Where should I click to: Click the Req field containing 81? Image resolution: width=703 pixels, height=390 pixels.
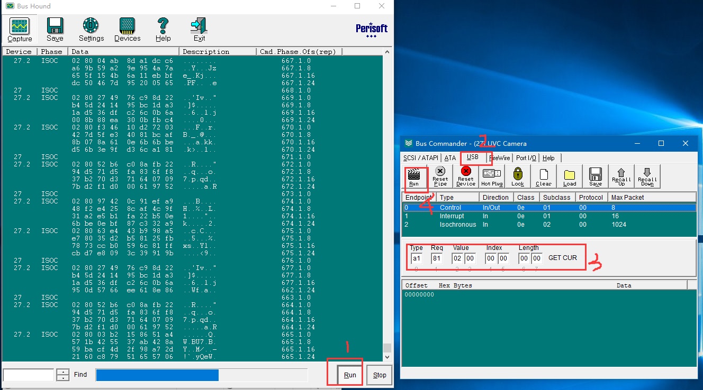coord(437,258)
